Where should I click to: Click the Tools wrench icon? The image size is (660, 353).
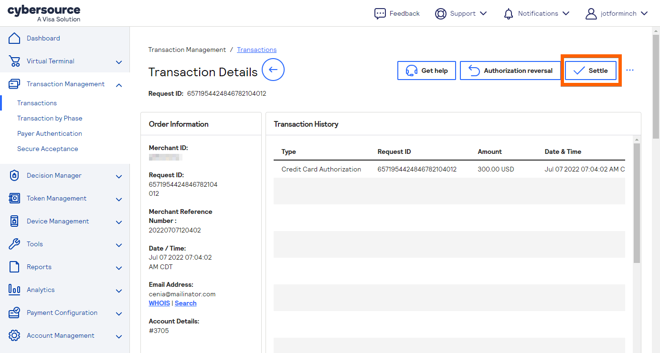(x=14, y=244)
